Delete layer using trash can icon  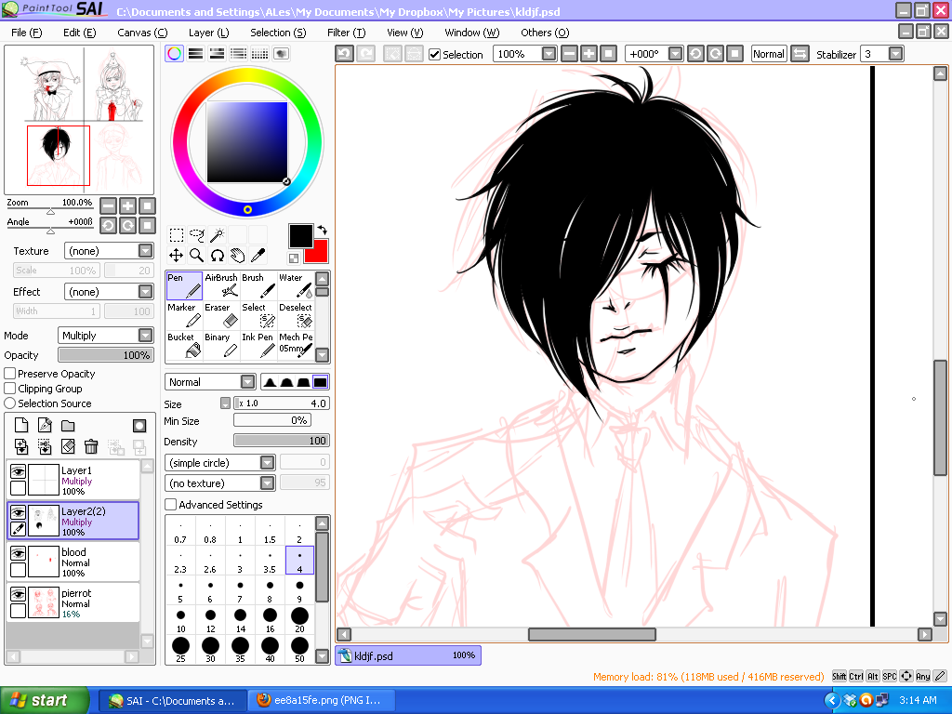point(91,447)
